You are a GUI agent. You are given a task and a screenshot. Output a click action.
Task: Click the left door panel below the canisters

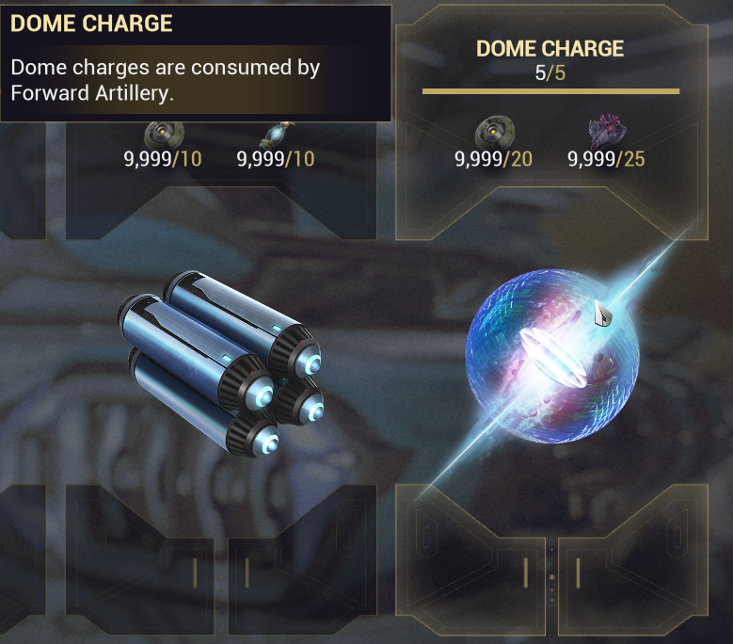140,561
